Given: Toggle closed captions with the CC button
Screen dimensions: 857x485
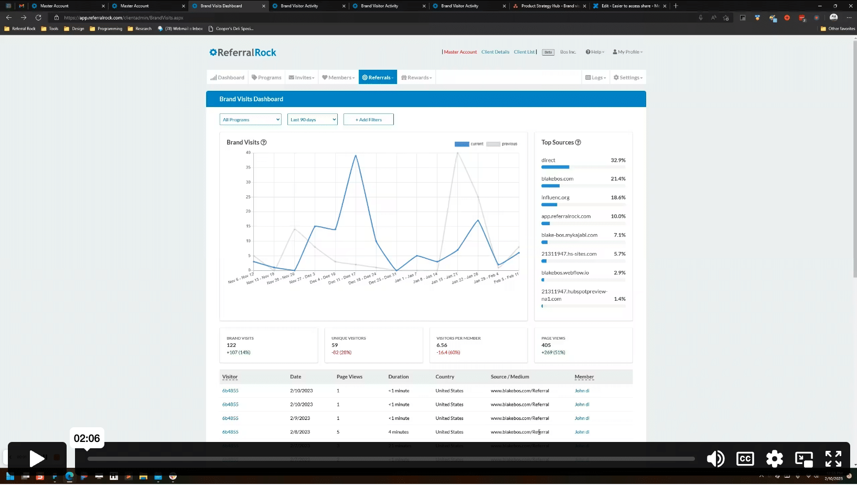Looking at the screenshot, I should tap(745, 459).
